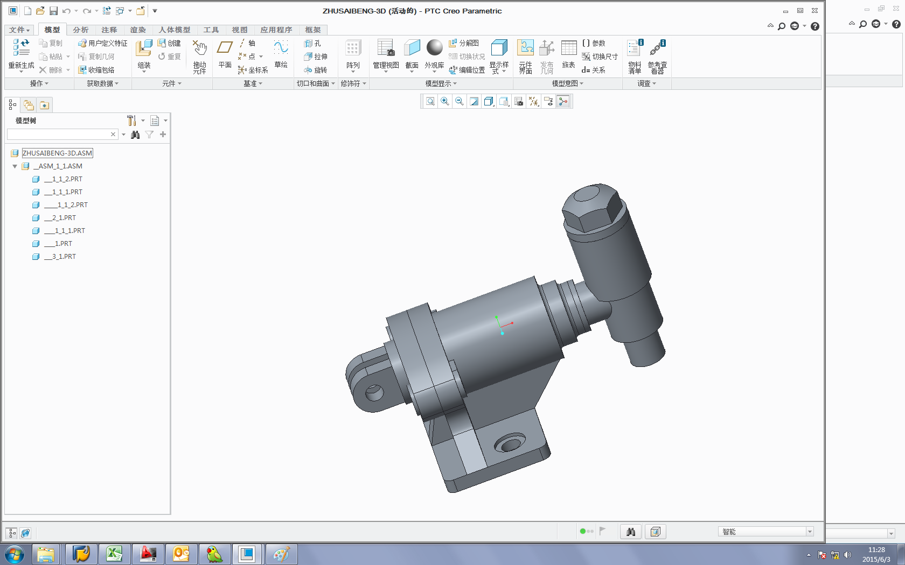The height and width of the screenshot is (565, 905).
Task: Switch to the 分析 (Analysis) ribbon tab
Action: coord(81,30)
